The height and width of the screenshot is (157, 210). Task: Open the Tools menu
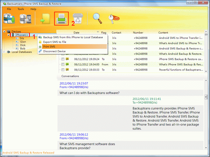21,9
